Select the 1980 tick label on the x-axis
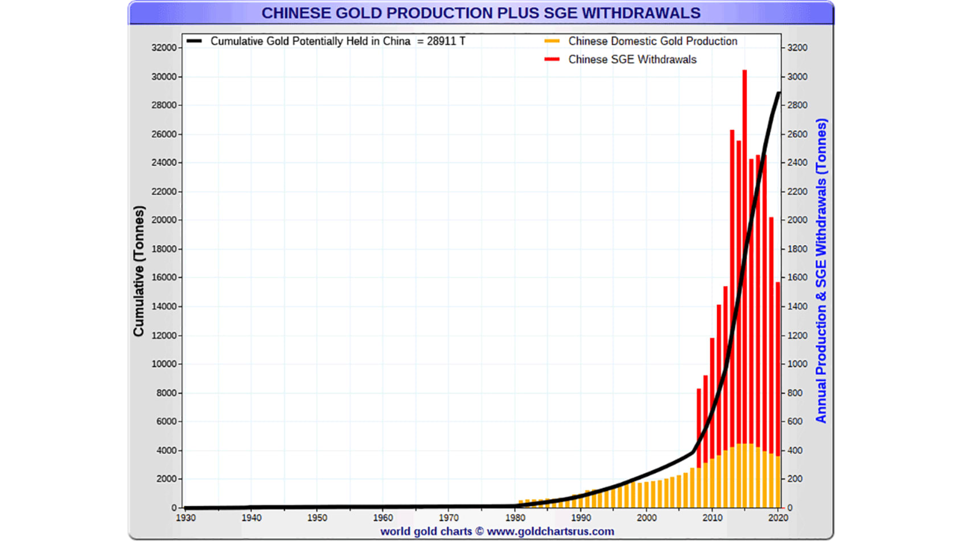The image size is (962, 541). (515, 518)
